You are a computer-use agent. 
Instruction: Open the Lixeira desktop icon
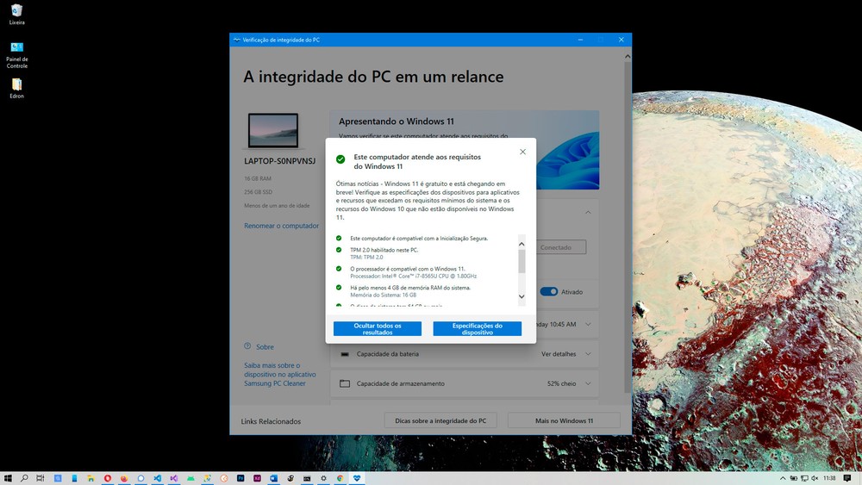(x=16, y=15)
